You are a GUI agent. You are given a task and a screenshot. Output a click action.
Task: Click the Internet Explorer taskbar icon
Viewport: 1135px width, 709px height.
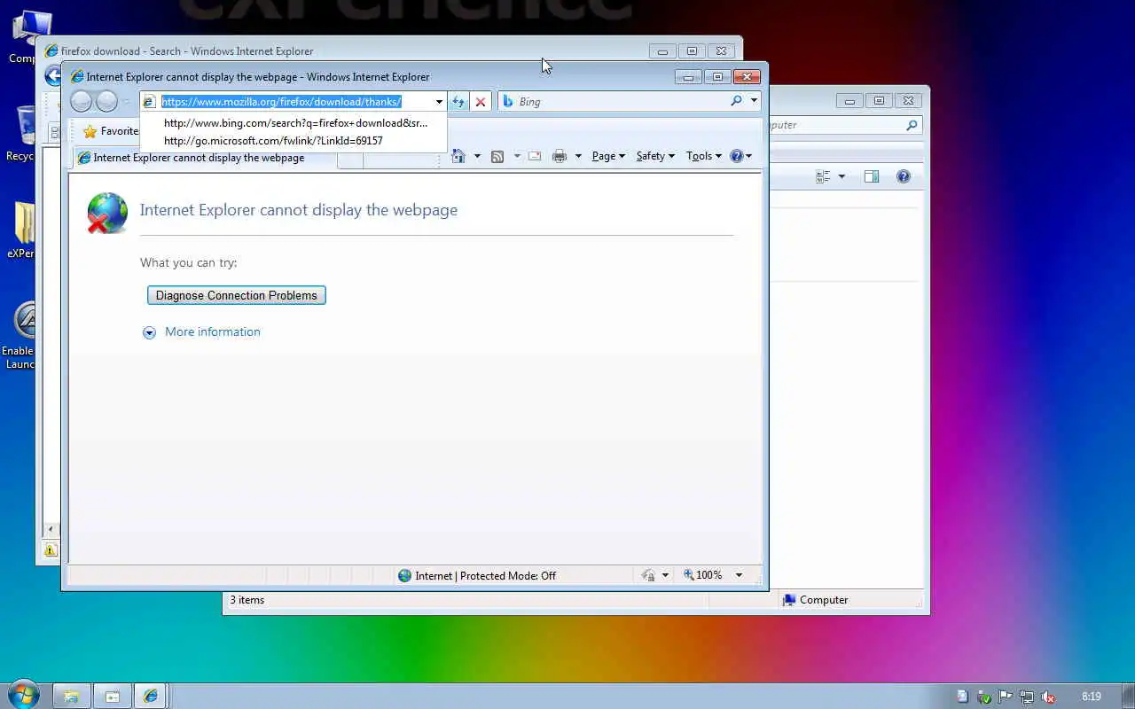(x=151, y=696)
